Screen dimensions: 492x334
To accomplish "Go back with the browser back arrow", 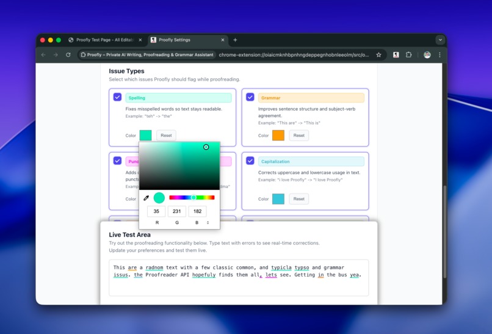I will tap(43, 55).
